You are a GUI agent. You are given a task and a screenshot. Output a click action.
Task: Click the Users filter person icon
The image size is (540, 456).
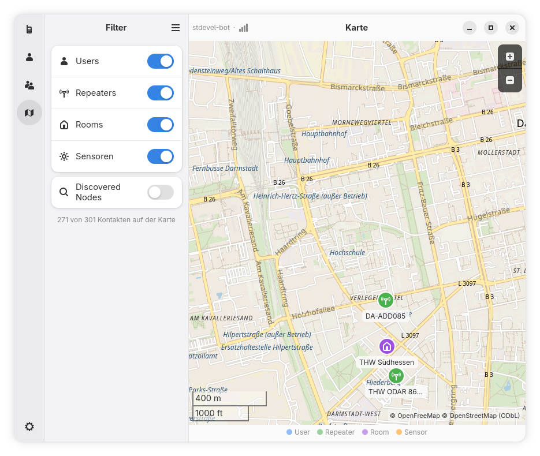pyautogui.click(x=64, y=61)
